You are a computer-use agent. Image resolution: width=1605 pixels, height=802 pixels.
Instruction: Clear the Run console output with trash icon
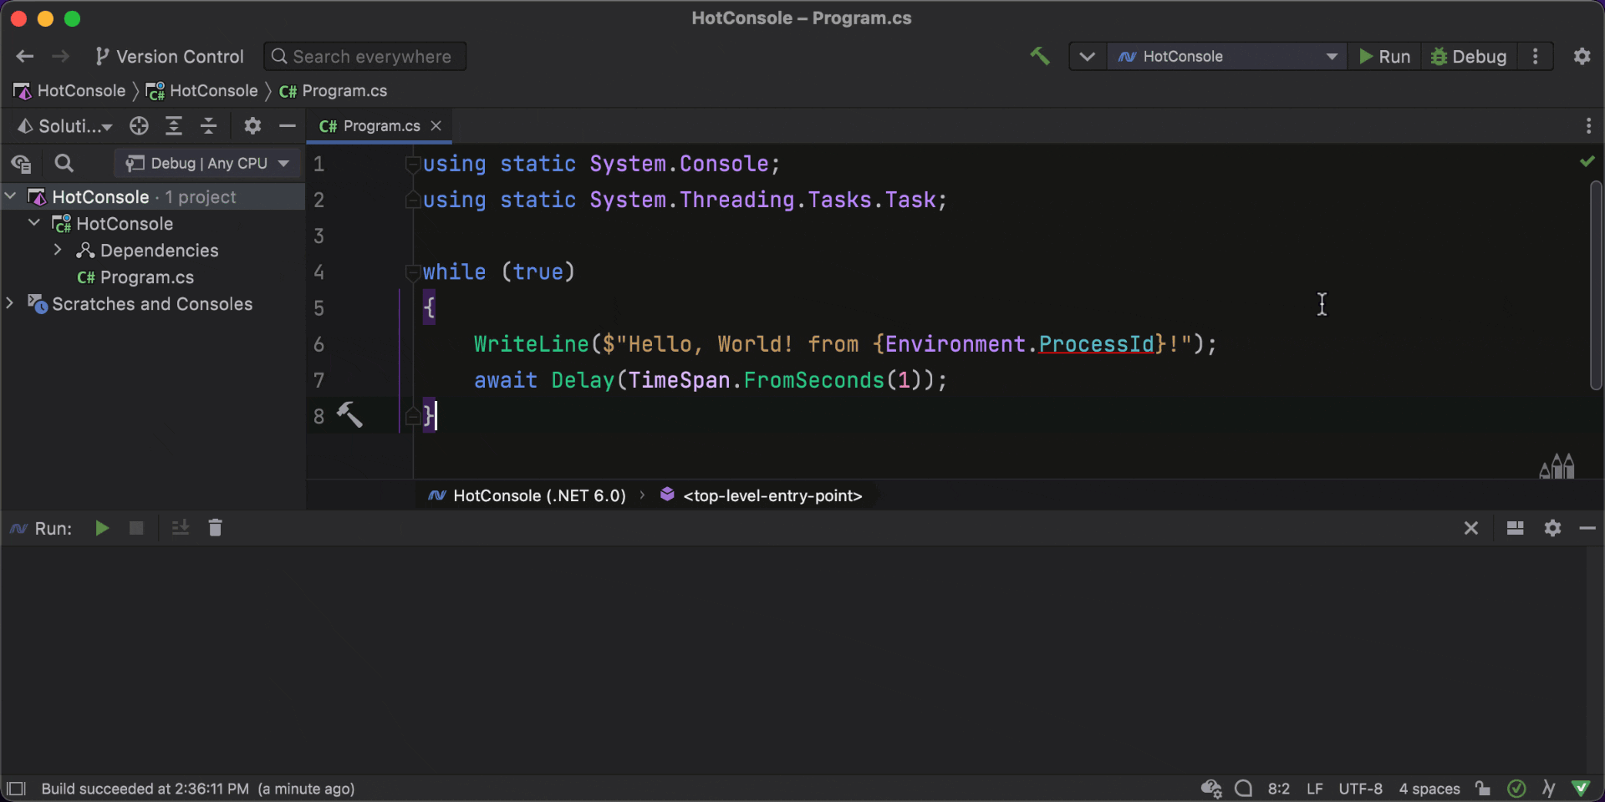(215, 527)
